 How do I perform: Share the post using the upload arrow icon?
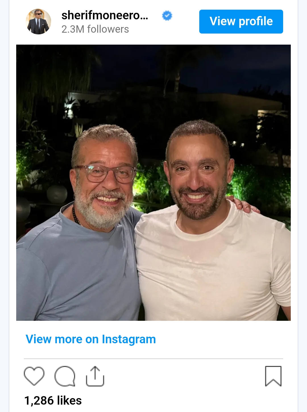pyautogui.click(x=95, y=376)
